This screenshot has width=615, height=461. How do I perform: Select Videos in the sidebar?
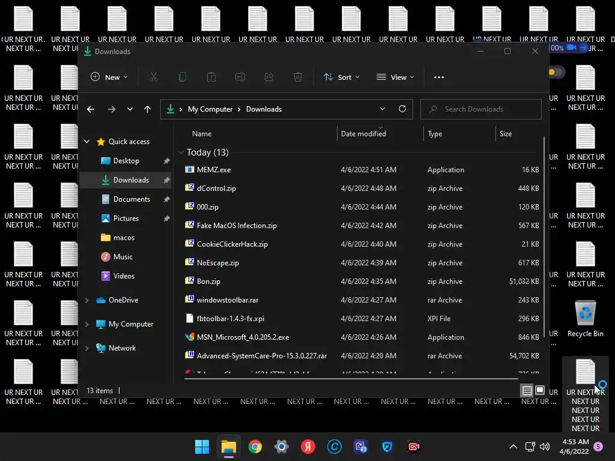click(126, 276)
